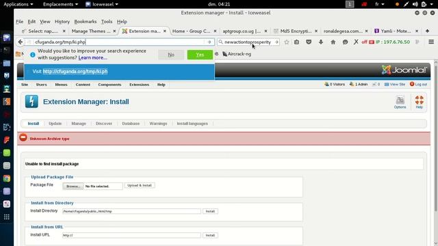This screenshot has width=438, height=246.
Task: Select the Database submenu tab
Action: (131, 123)
